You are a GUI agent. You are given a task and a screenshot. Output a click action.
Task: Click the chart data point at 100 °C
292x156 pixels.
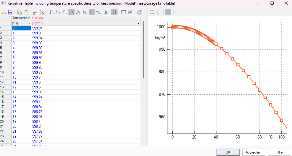281,120
